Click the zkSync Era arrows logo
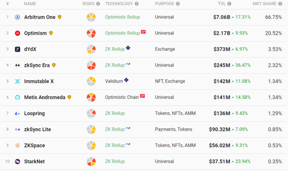This screenshot has height=171, width=288. [17, 65]
